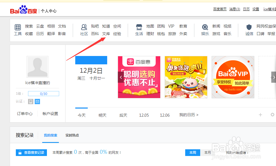Open the Baidu VIP promotion card

tap(233, 77)
